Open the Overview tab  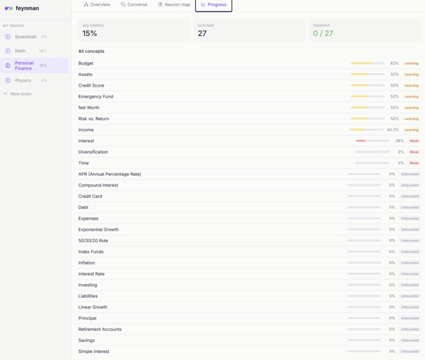coord(97,4)
